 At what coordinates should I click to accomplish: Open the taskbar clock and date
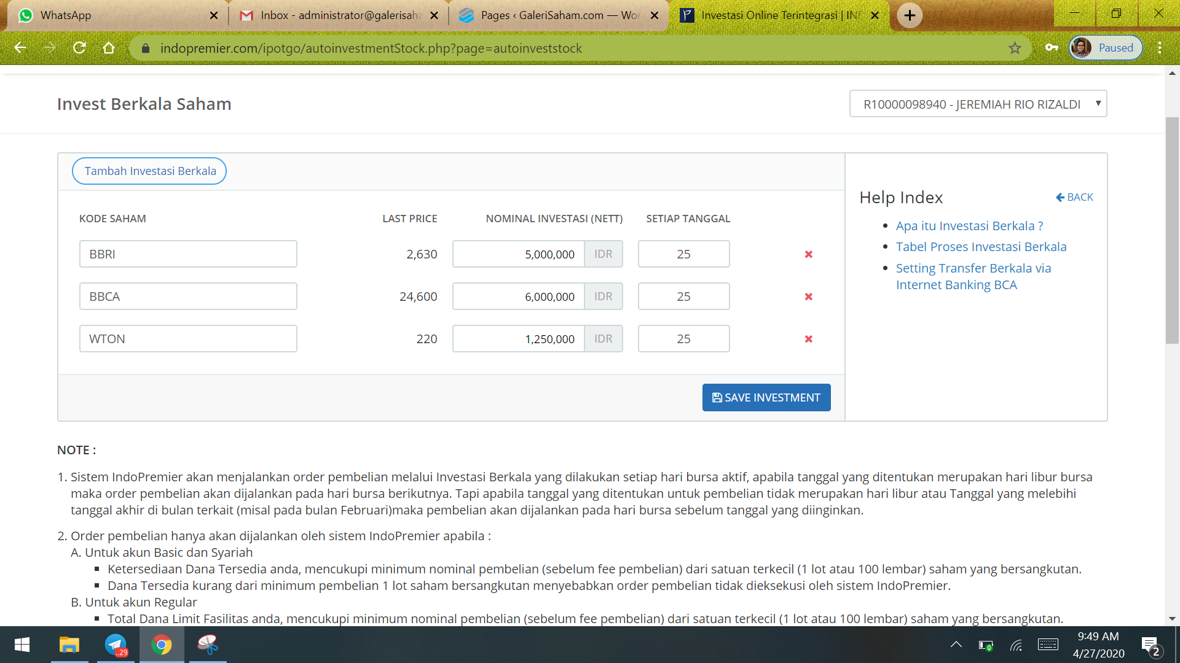(x=1098, y=645)
